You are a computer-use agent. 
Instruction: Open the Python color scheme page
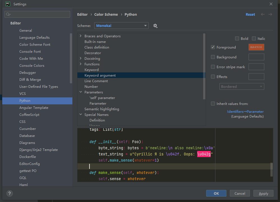coord(37,101)
